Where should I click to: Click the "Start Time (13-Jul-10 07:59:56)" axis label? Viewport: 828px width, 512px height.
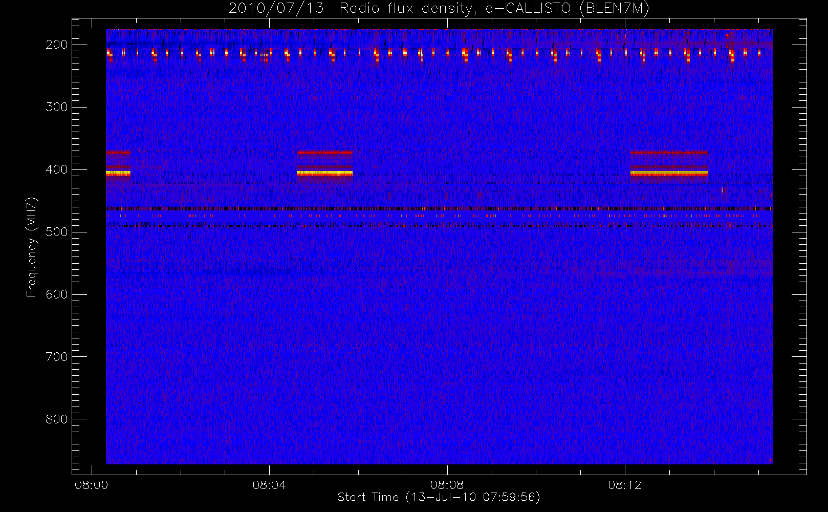pyautogui.click(x=439, y=497)
